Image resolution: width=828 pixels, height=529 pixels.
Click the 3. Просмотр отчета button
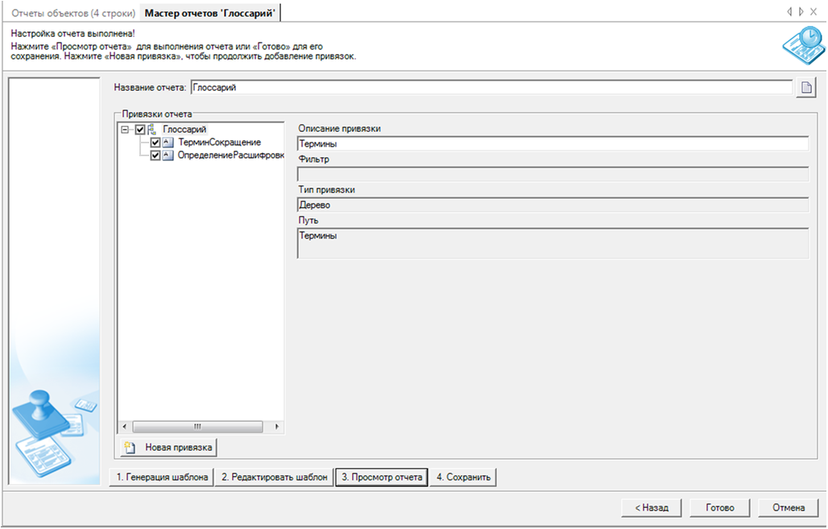381,477
